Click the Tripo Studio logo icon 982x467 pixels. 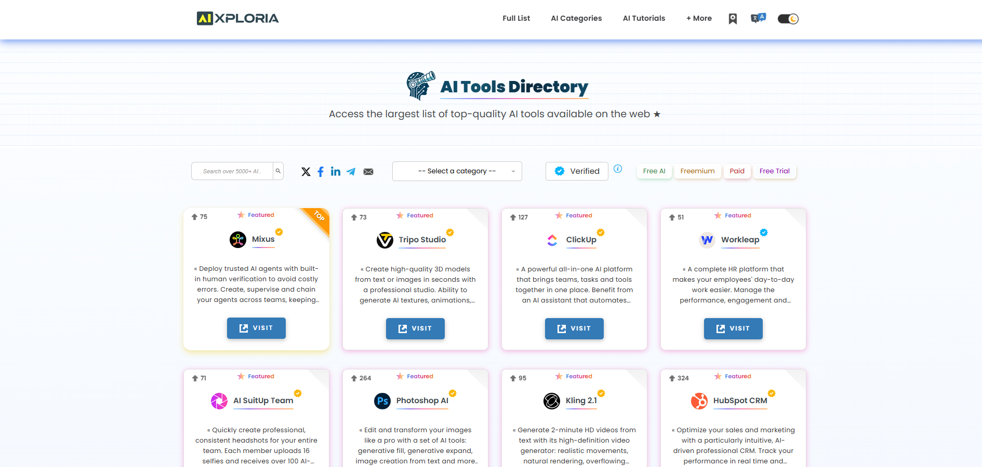click(x=385, y=240)
